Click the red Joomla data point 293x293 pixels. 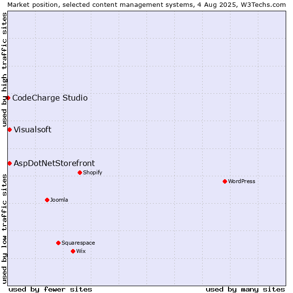click(x=47, y=200)
